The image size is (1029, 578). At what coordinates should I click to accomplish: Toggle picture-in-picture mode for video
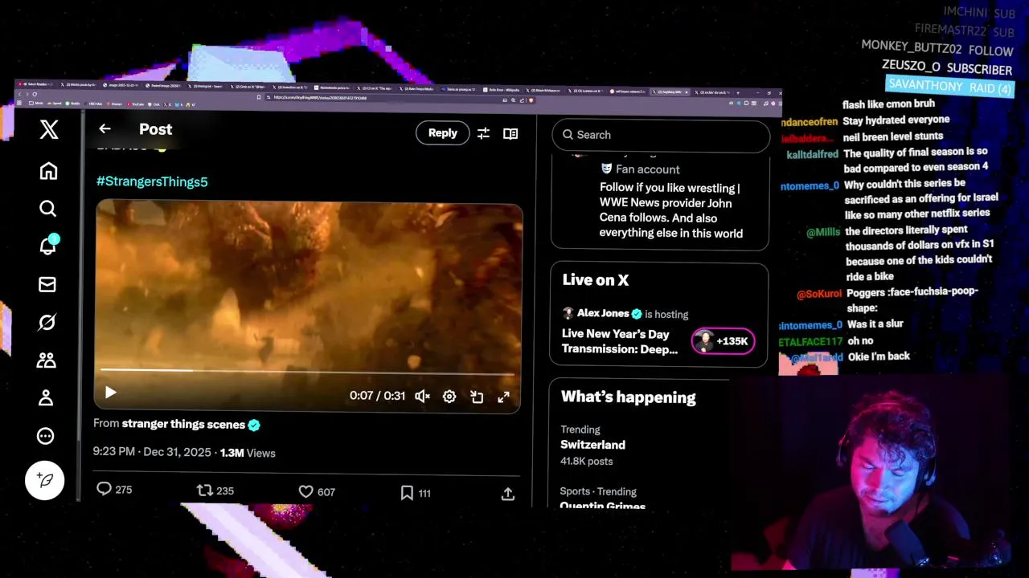(x=477, y=397)
